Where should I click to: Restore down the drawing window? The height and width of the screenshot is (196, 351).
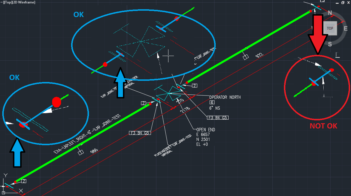point(343,3)
